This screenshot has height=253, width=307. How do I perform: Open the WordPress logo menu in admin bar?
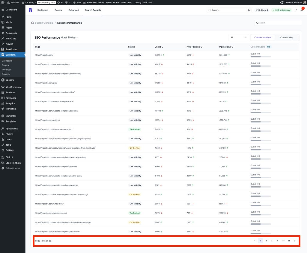pos(3,2)
